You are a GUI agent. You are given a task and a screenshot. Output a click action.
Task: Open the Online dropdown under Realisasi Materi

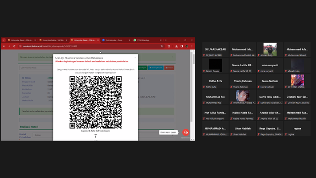click(42, 135)
